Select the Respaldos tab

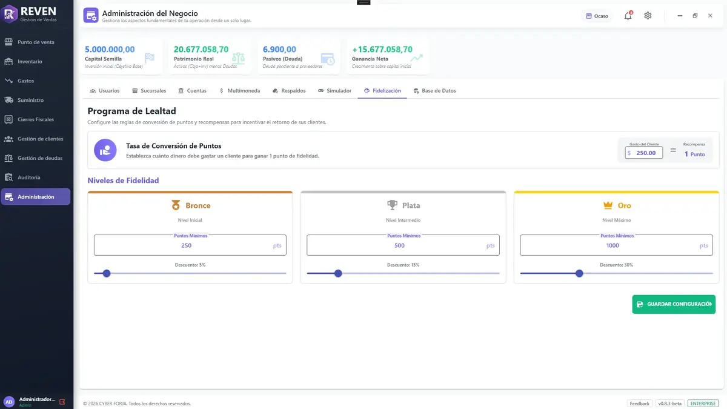point(290,91)
